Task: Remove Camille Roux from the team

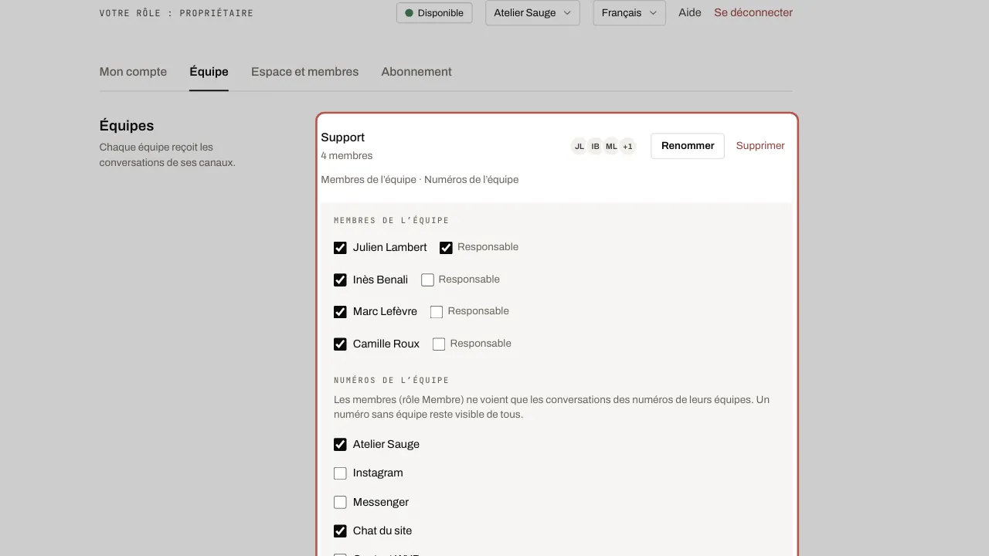Action: coord(340,344)
